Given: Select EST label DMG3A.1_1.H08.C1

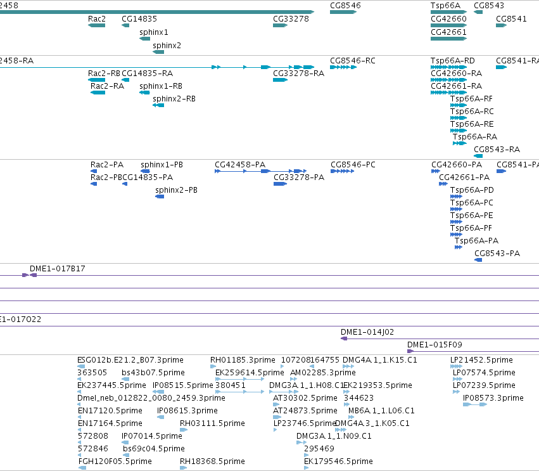Looking at the screenshot, I should (x=307, y=385).
